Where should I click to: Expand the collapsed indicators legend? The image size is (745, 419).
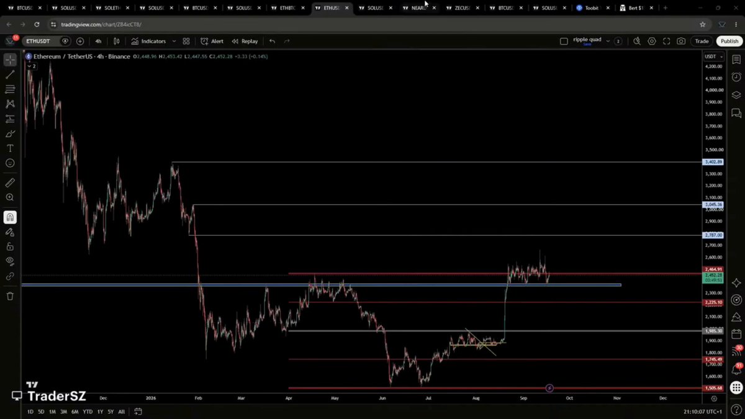[32, 66]
